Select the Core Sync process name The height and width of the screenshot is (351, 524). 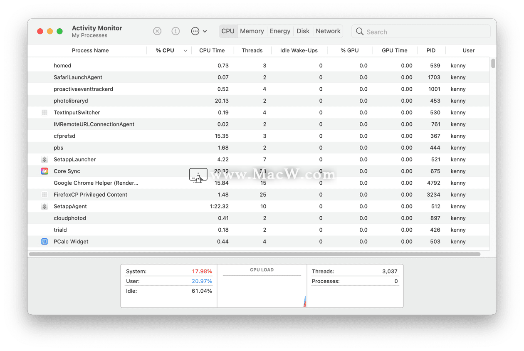tap(67, 171)
